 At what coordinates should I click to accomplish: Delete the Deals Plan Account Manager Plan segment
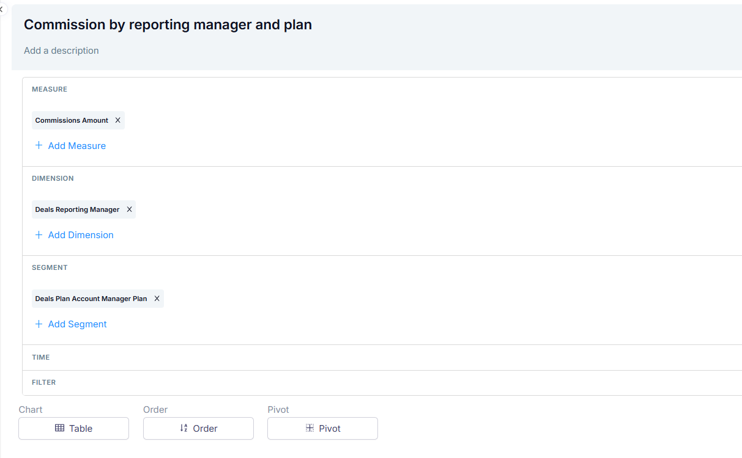click(x=157, y=299)
